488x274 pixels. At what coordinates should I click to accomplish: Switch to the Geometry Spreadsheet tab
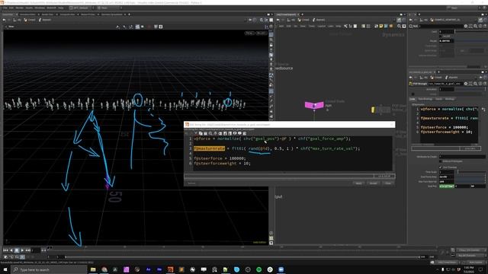(112, 14)
